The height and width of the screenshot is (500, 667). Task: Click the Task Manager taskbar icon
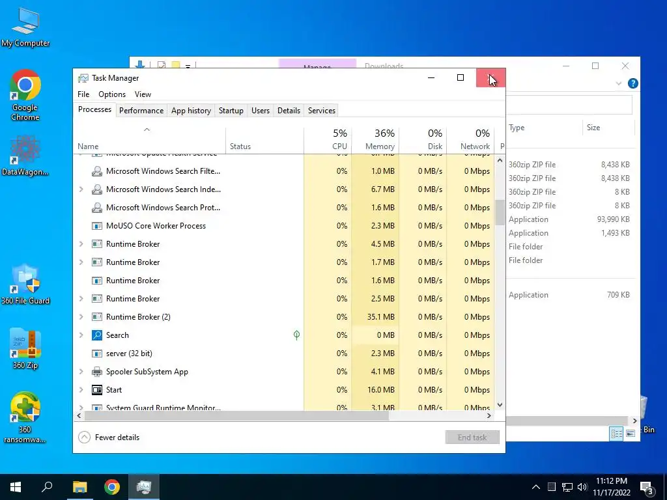(x=144, y=487)
